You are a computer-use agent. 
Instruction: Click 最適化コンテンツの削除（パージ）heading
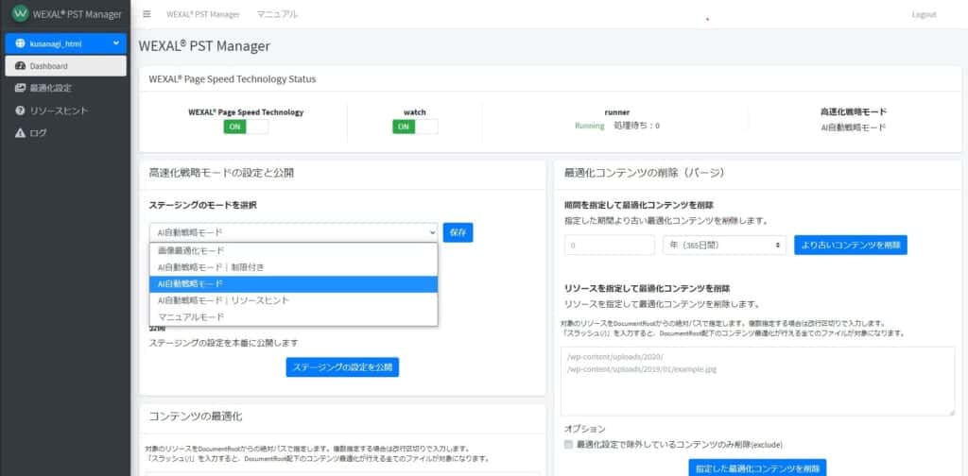click(x=645, y=173)
